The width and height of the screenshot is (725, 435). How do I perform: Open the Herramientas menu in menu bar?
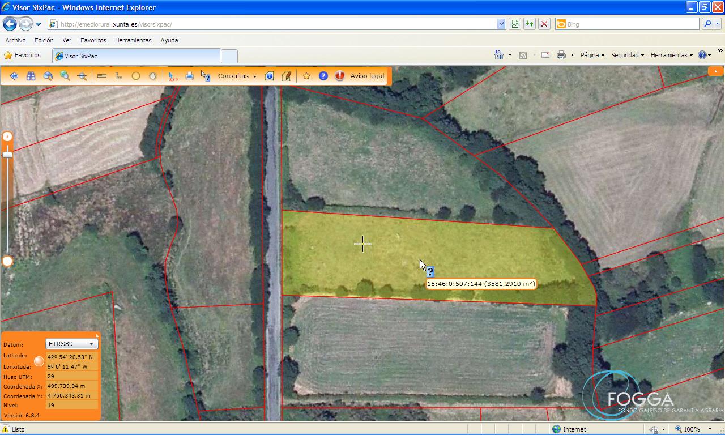point(133,40)
